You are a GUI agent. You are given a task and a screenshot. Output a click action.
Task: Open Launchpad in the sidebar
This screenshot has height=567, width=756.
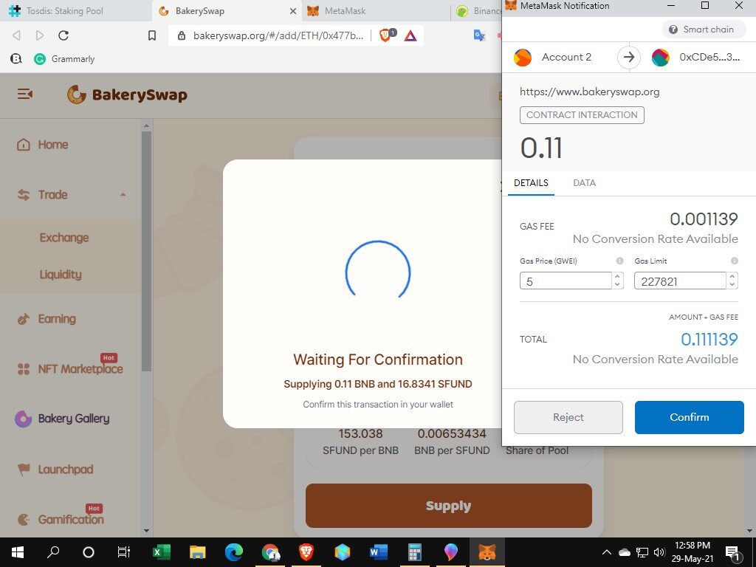pyautogui.click(x=55, y=469)
